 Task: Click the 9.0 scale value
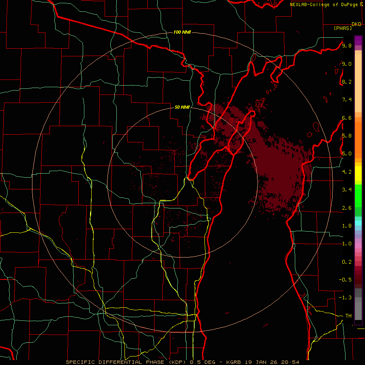coord(347,64)
